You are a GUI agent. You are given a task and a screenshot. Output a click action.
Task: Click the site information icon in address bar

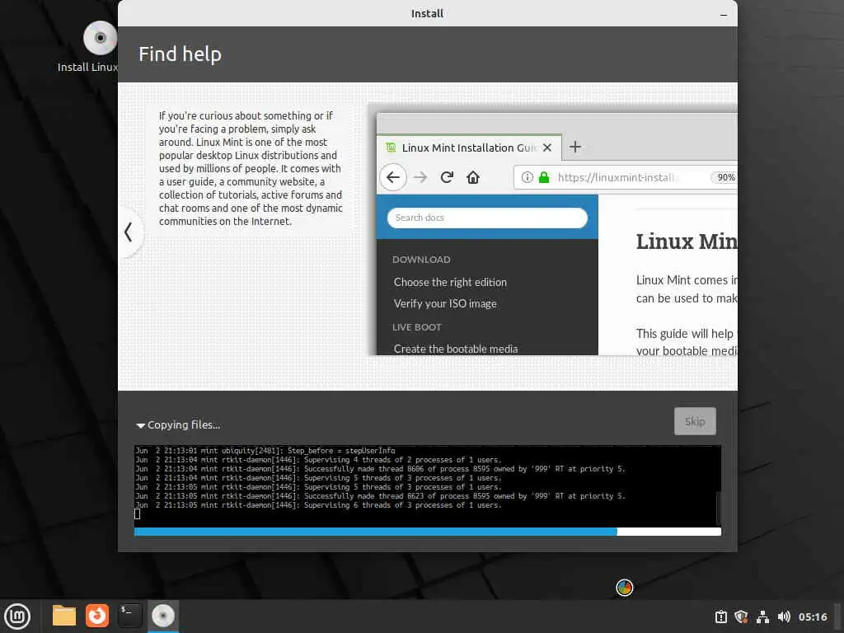tap(527, 177)
